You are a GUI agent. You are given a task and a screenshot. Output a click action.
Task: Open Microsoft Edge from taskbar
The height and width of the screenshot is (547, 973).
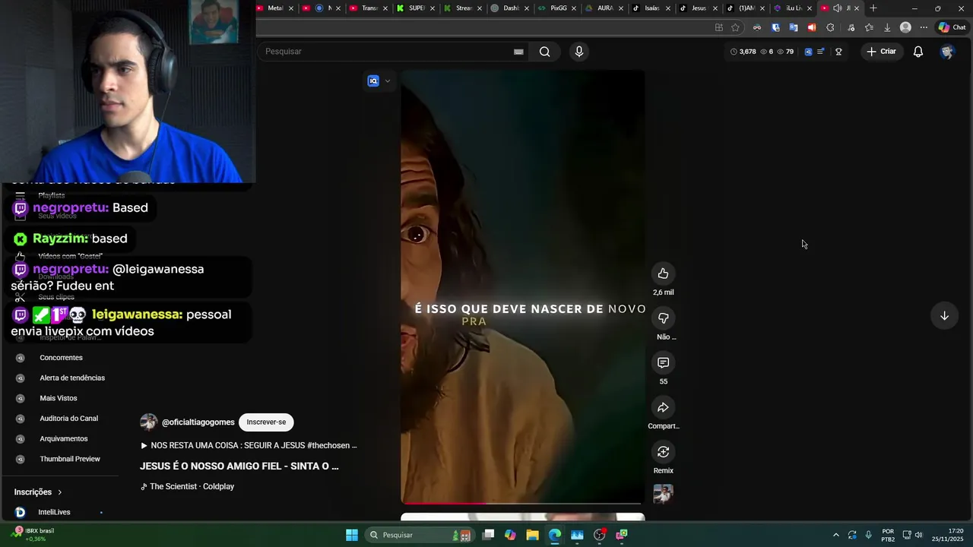point(555,535)
